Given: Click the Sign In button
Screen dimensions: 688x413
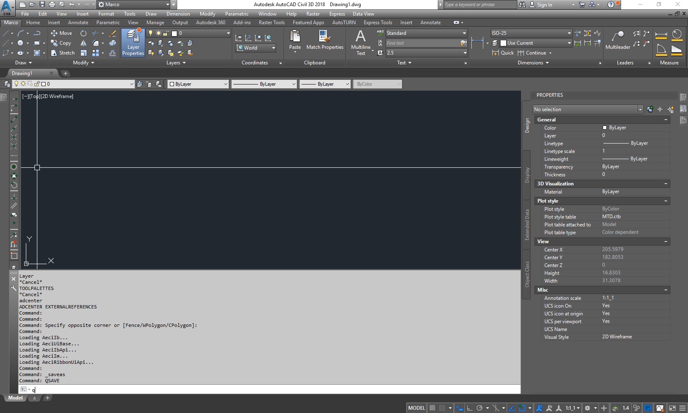Looking at the screenshot, I should [546, 5].
